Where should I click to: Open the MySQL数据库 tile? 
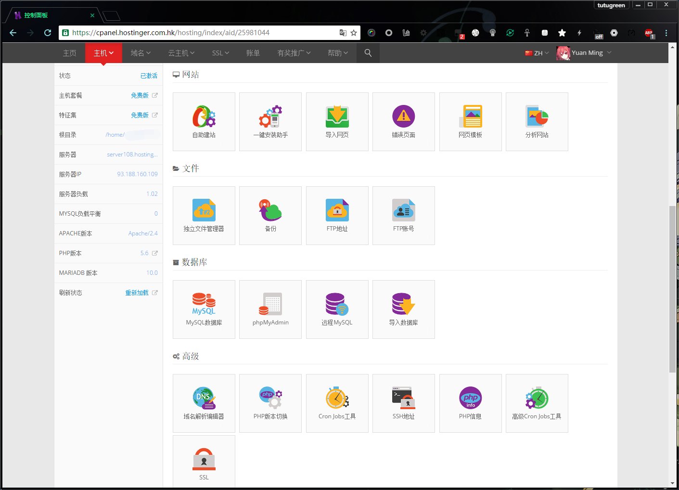tap(204, 309)
